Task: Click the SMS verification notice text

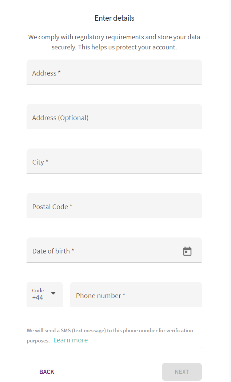Action: pyautogui.click(x=109, y=330)
